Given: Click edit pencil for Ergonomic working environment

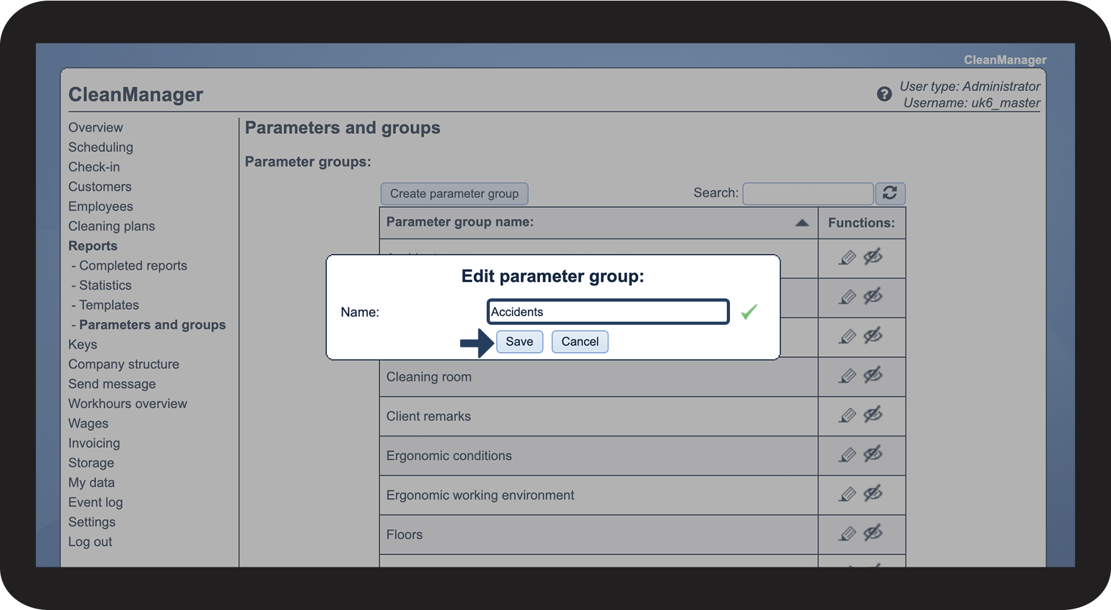Looking at the screenshot, I should click(848, 495).
